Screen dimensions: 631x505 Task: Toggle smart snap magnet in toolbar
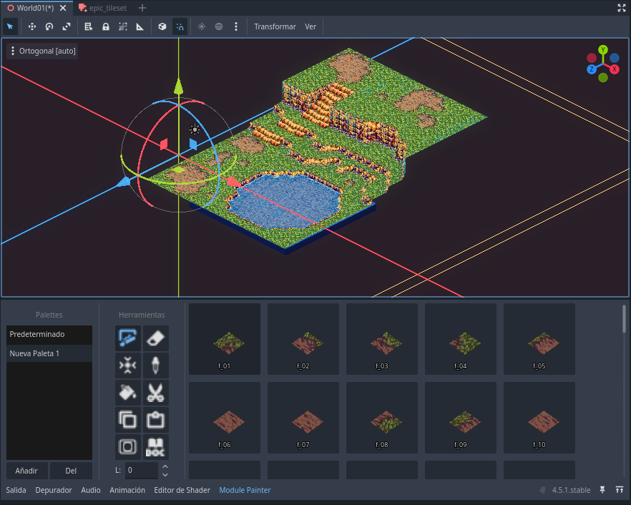pos(180,26)
